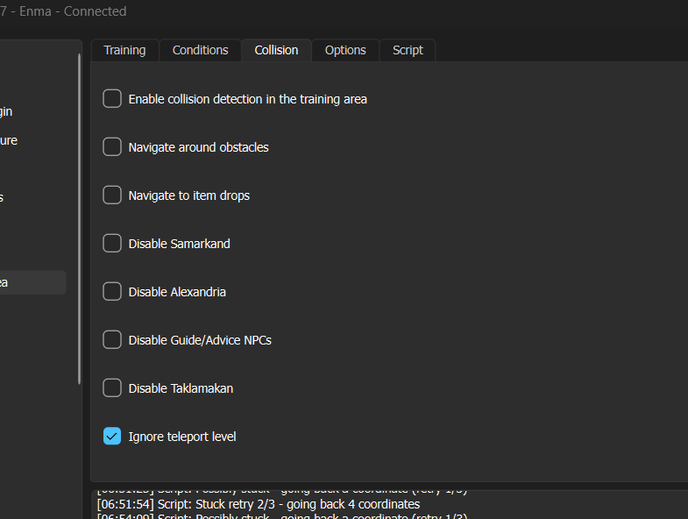The image size is (688, 519).
Task: Open the Script tab
Action: click(408, 50)
